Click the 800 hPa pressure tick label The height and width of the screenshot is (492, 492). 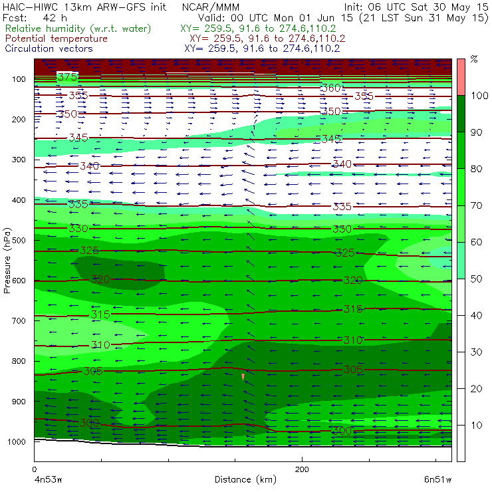[19, 361]
